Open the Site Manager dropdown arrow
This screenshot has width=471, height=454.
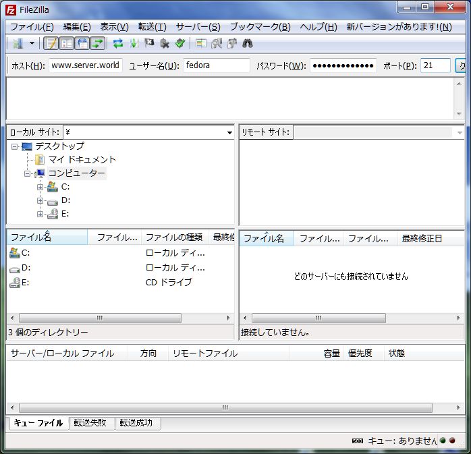click(x=32, y=44)
